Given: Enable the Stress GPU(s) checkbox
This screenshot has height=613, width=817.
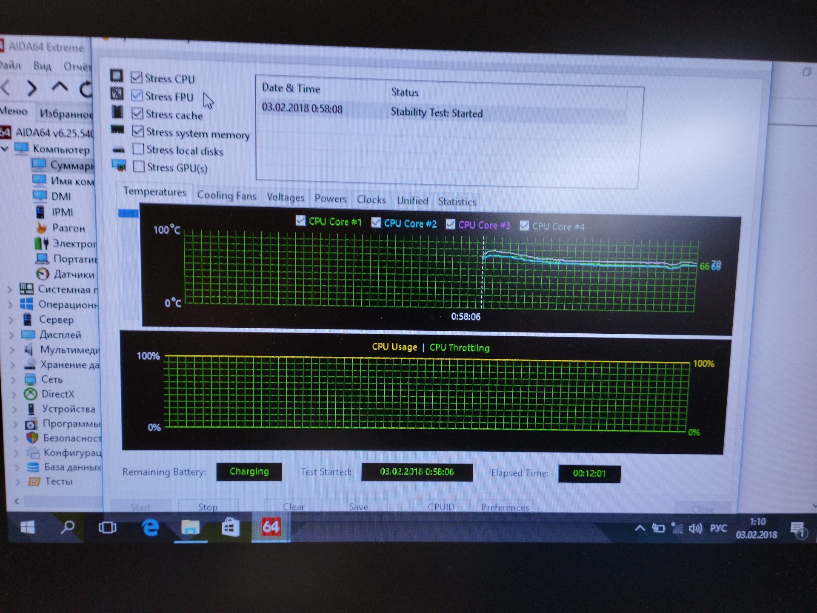Looking at the screenshot, I should (x=138, y=166).
